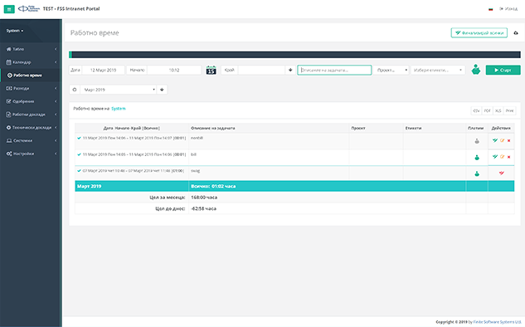The height and width of the screenshot is (327, 525).
Task: Click the upload cloud icon near the title
Action: click(516, 33)
